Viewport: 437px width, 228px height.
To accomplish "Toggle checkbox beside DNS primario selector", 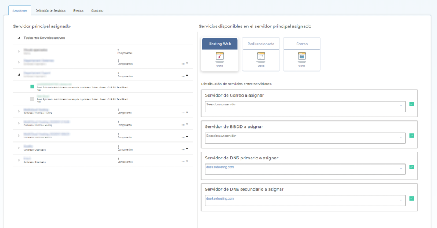I will pyautogui.click(x=411, y=167).
